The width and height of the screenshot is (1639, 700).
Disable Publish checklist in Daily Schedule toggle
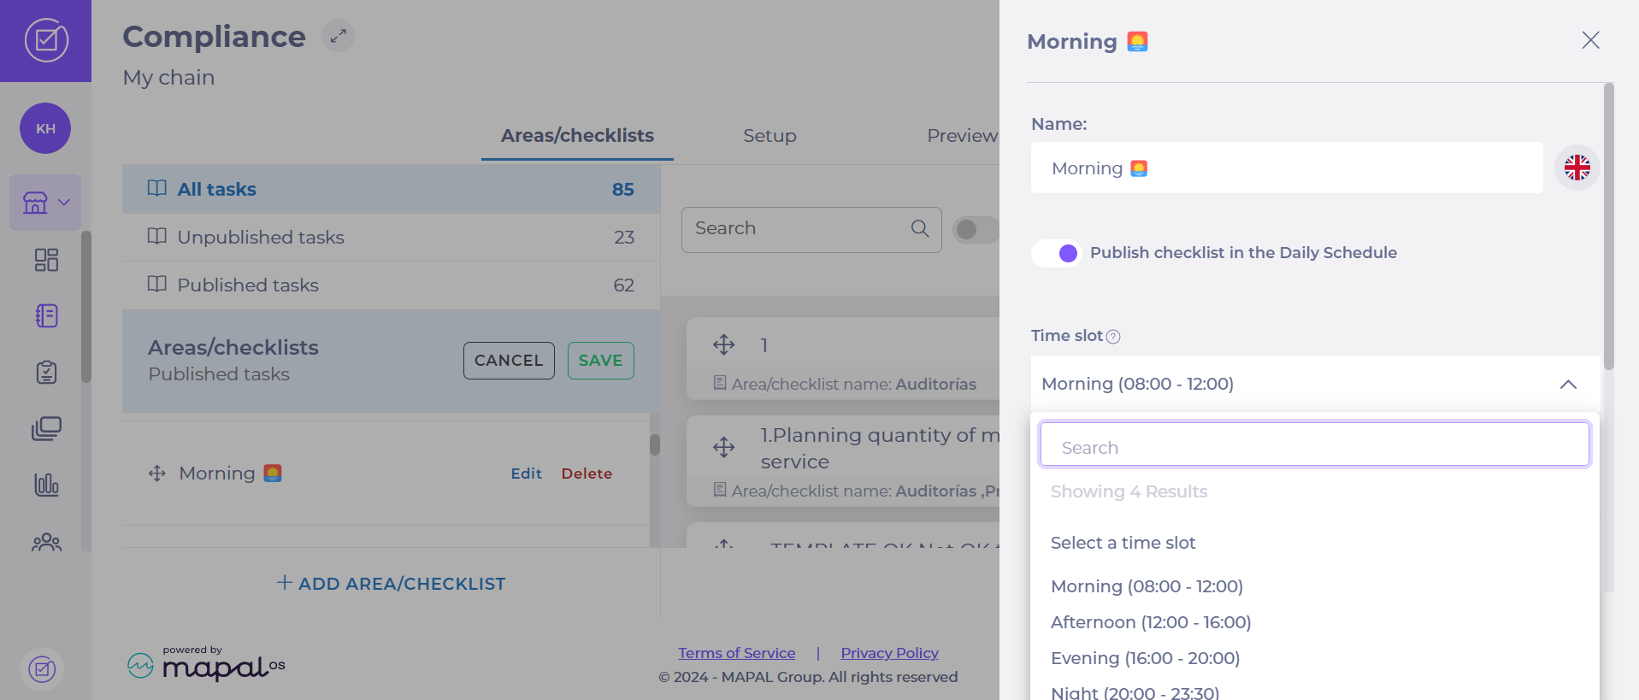coord(1057,253)
